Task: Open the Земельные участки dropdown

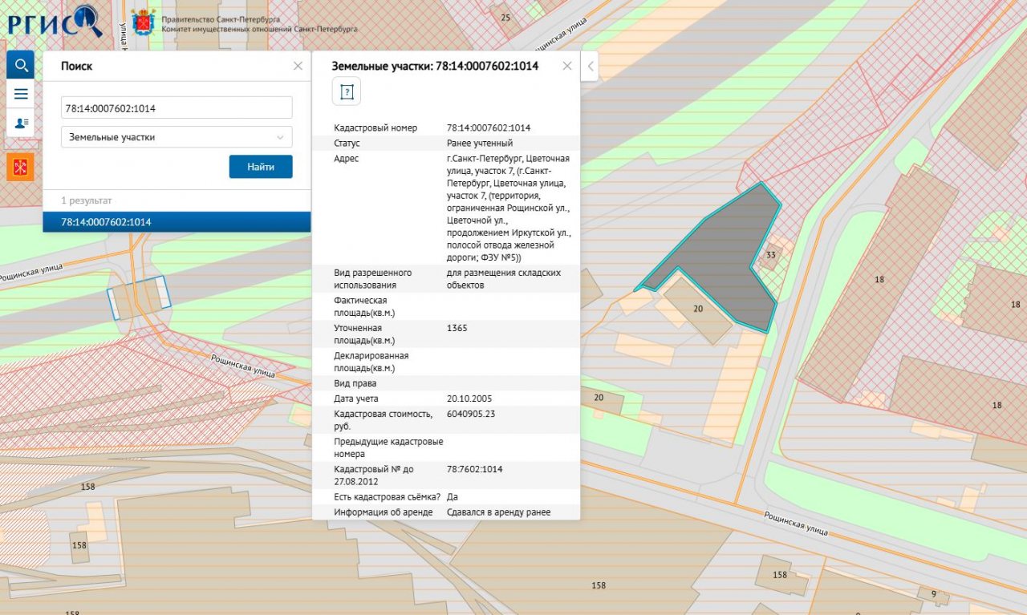Action: pos(177,137)
